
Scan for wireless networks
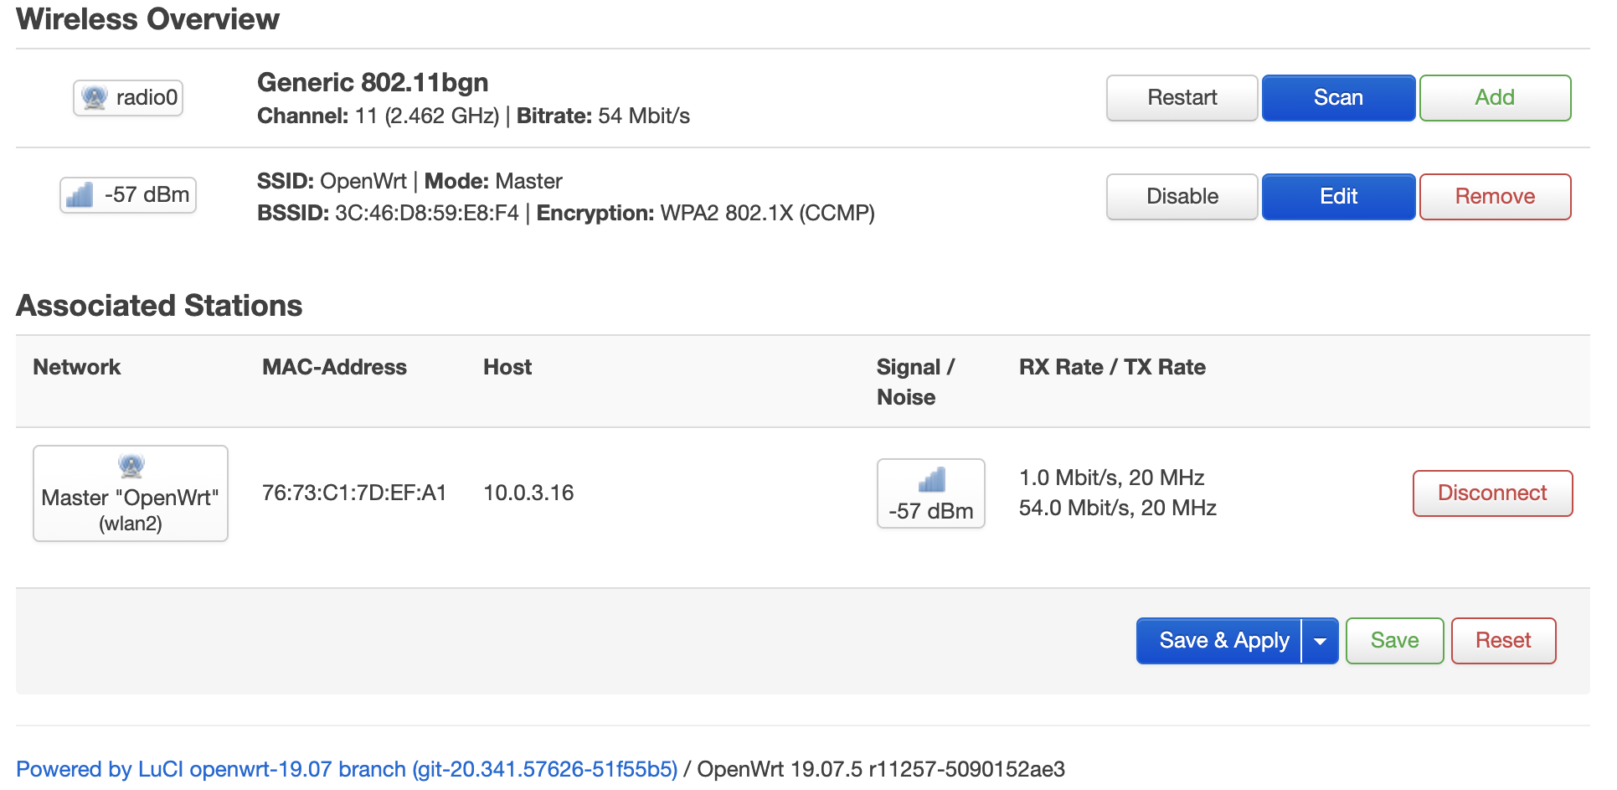[x=1337, y=98]
